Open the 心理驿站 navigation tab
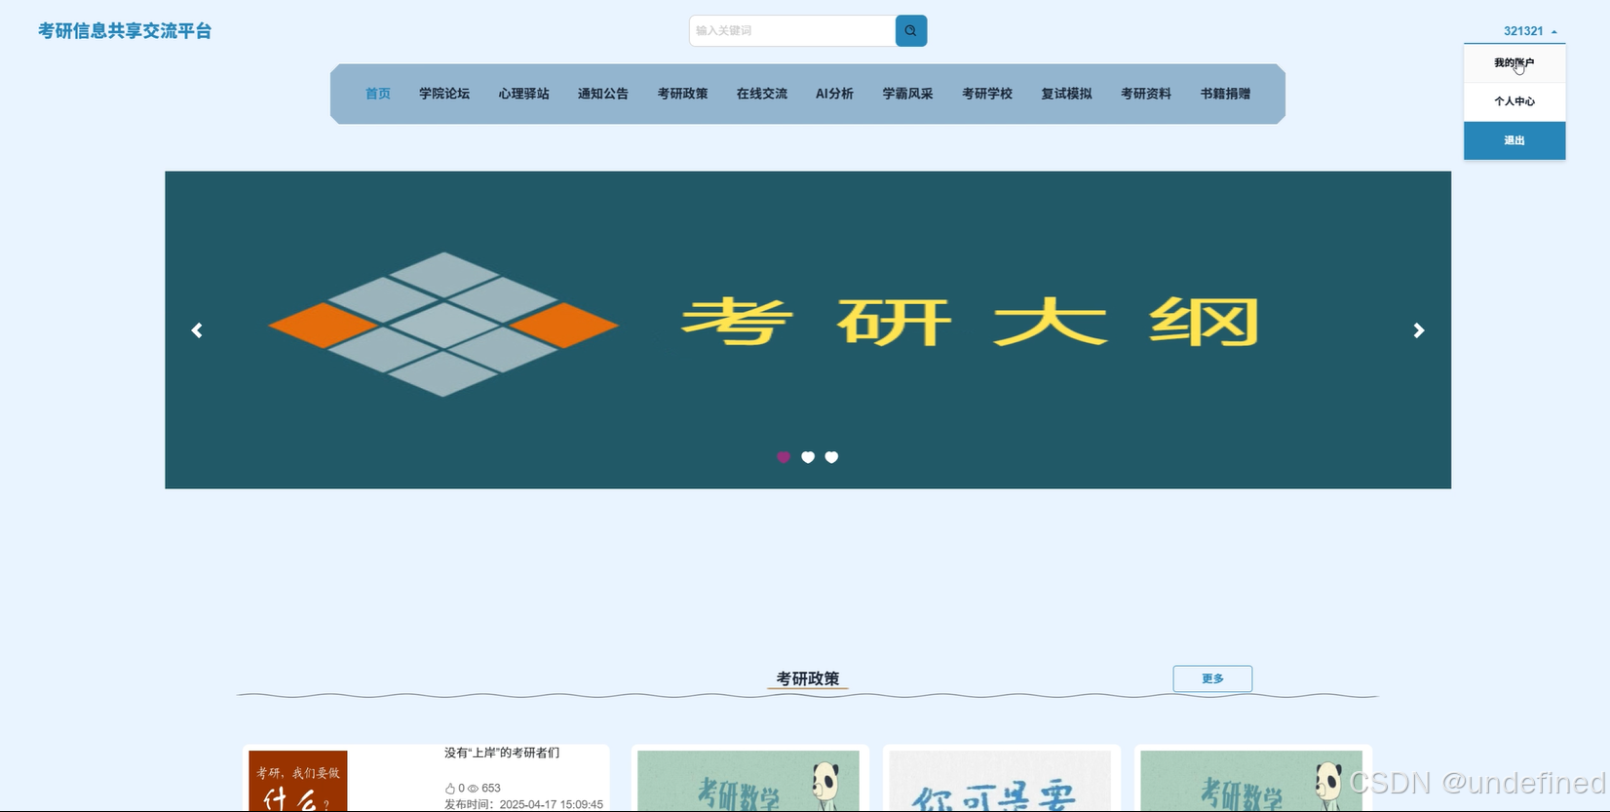The image size is (1610, 812). (524, 94)
